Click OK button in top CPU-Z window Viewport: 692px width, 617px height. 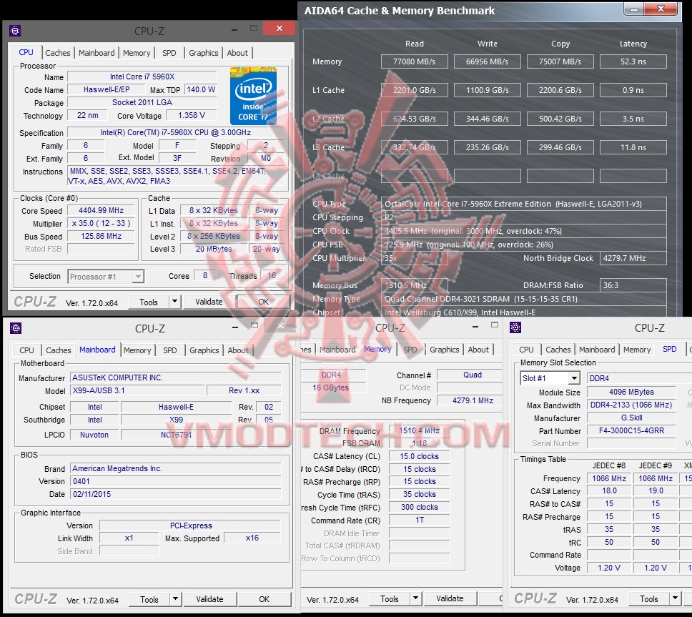pyautogui.click(x=264, y=302)
